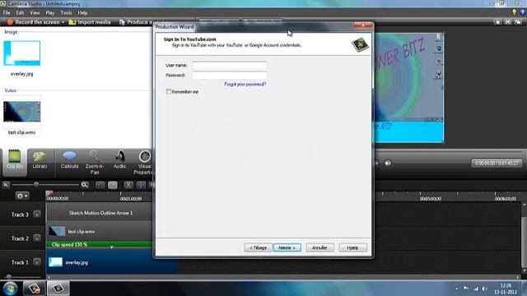Viewport: 527px width, 296px height.
Task: Open the Callouts tool
Action: [x=69, y=160]
